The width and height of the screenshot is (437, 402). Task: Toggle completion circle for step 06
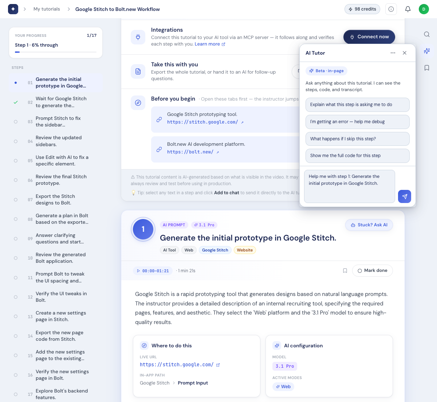[x=16, y=180]
